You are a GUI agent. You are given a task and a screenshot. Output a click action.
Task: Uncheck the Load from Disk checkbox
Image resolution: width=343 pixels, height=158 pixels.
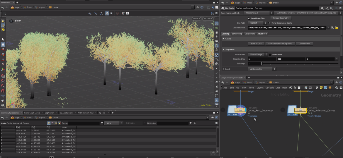[x=249, y=18]
